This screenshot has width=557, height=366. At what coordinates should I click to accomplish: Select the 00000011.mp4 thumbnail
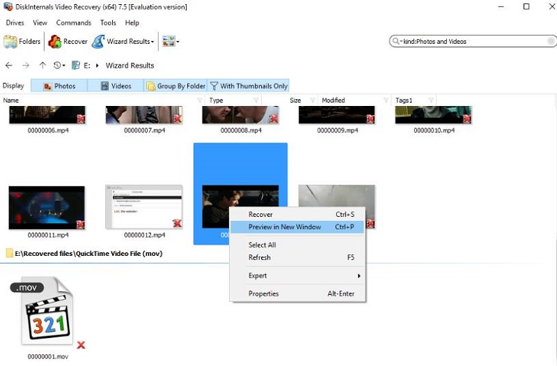pyautogui.click(x=47, y=208)
